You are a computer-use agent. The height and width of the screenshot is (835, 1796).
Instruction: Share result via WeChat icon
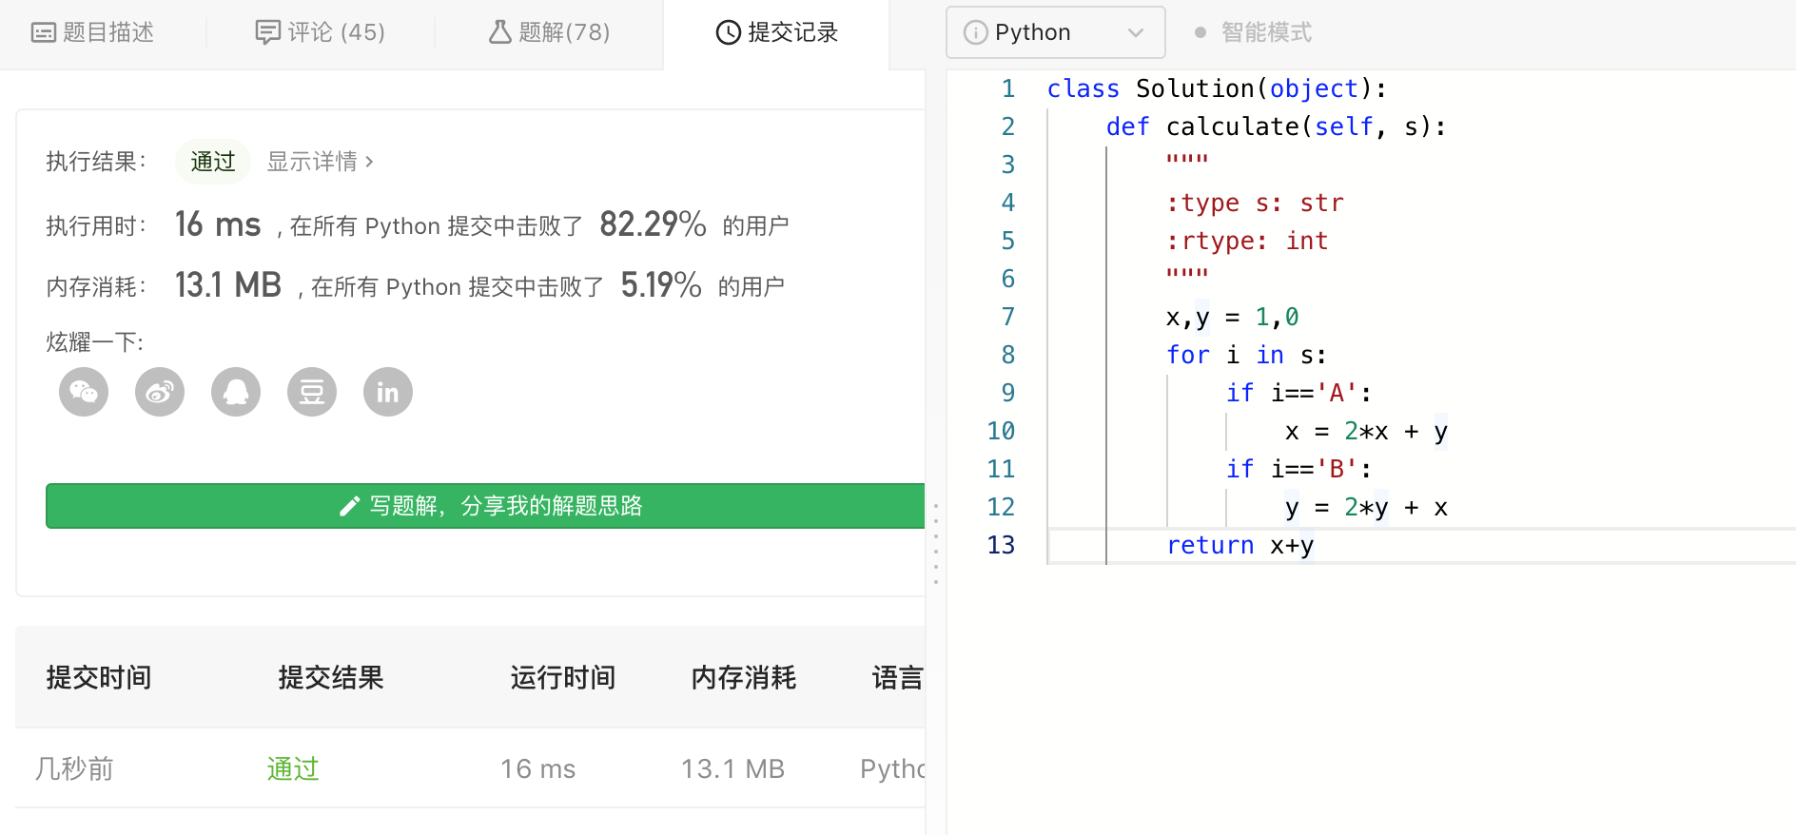[84, 392]
